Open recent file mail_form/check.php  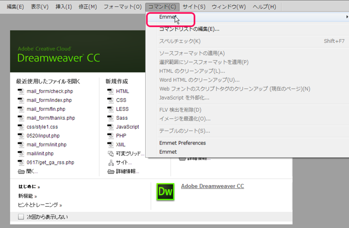pos(50,91)
